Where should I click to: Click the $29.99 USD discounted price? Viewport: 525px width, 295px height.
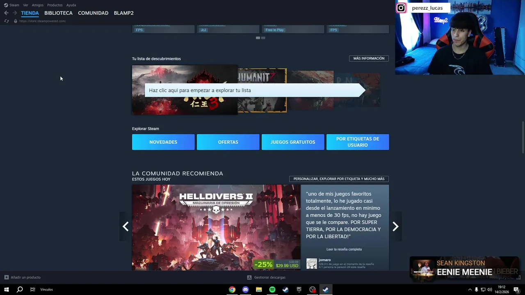coord(287,265)
